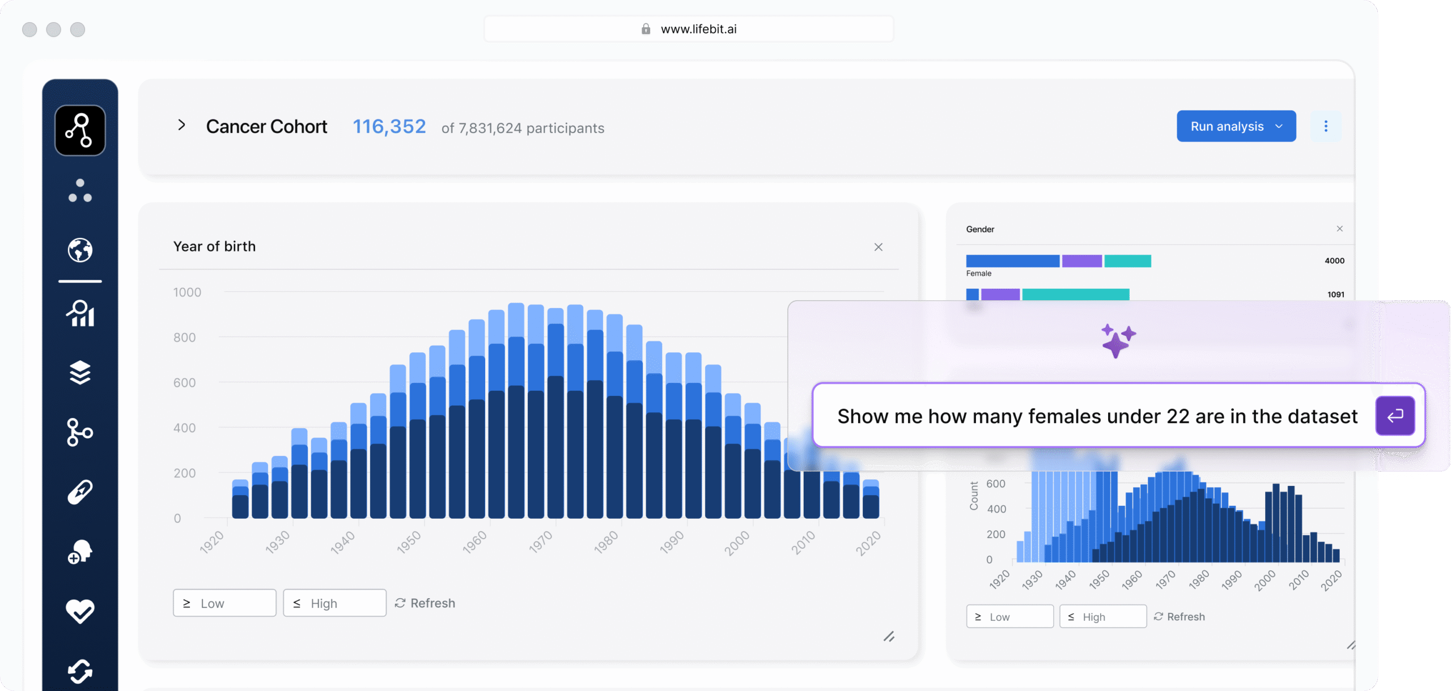Click the Female label in Gender panel
The width and height of the screenshot is (1451, 691).
[979, 274]
